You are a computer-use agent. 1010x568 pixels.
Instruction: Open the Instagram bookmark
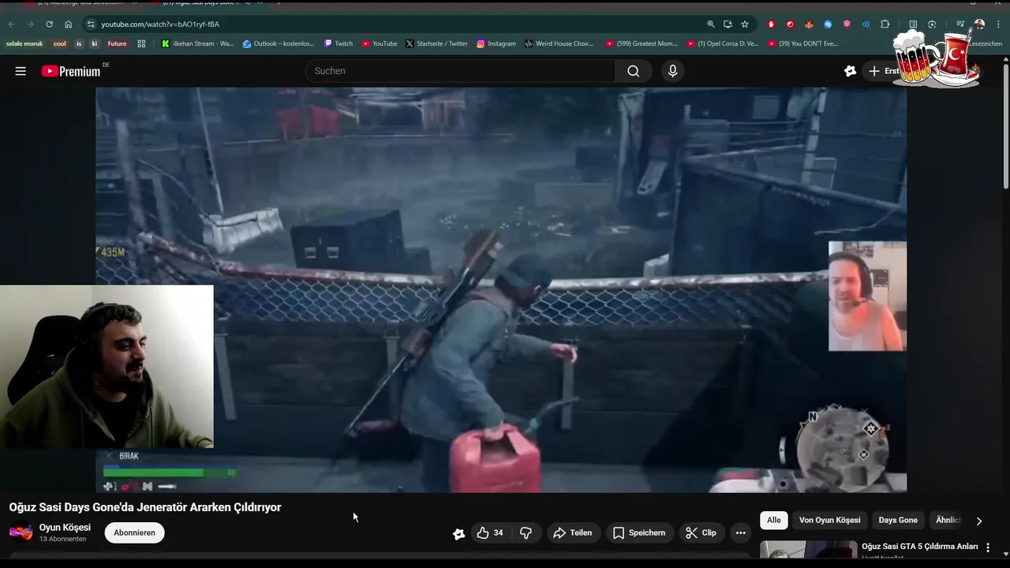[496, 43]
